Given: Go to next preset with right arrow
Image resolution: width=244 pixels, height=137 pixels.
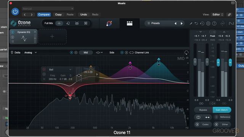Looking at the screenshot, I should click(32, 14).
